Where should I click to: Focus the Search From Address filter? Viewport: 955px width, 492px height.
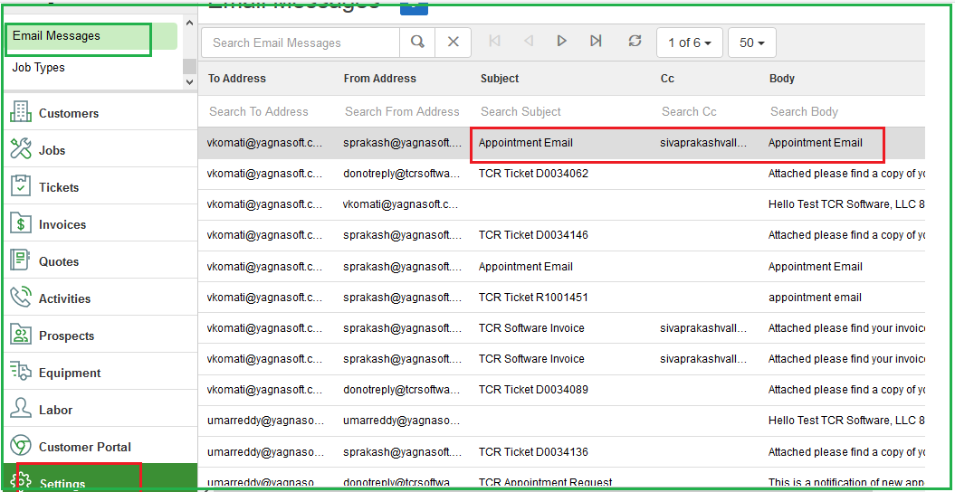[x=402, y=111]
